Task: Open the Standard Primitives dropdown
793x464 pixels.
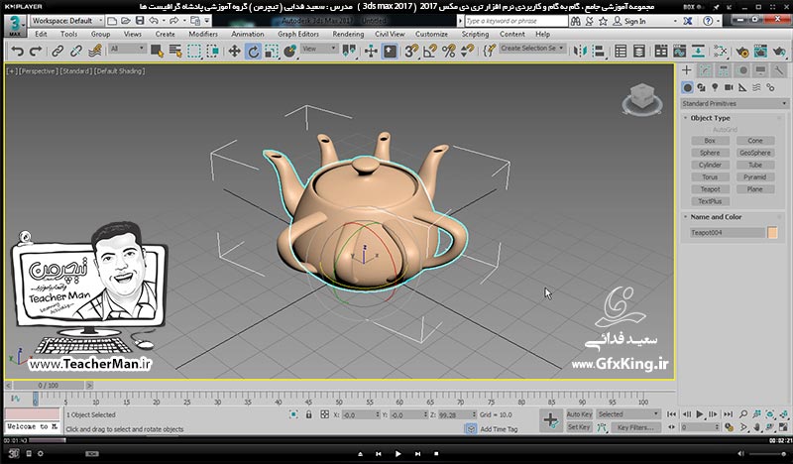Action: [x=735, y=103]
